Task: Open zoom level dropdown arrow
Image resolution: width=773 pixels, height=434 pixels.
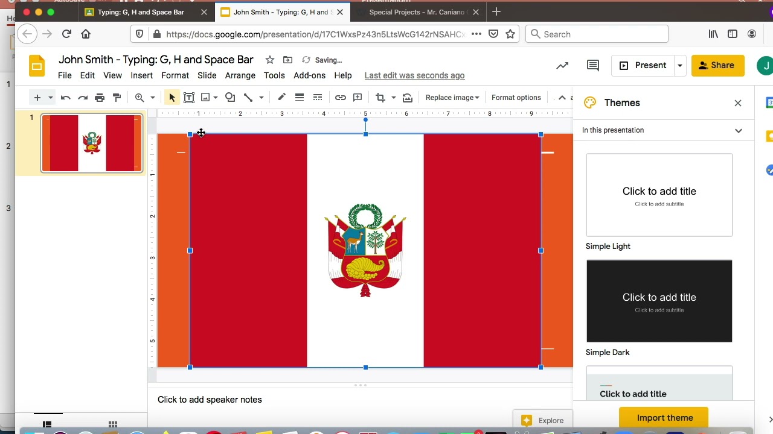Action: point(153,98)
